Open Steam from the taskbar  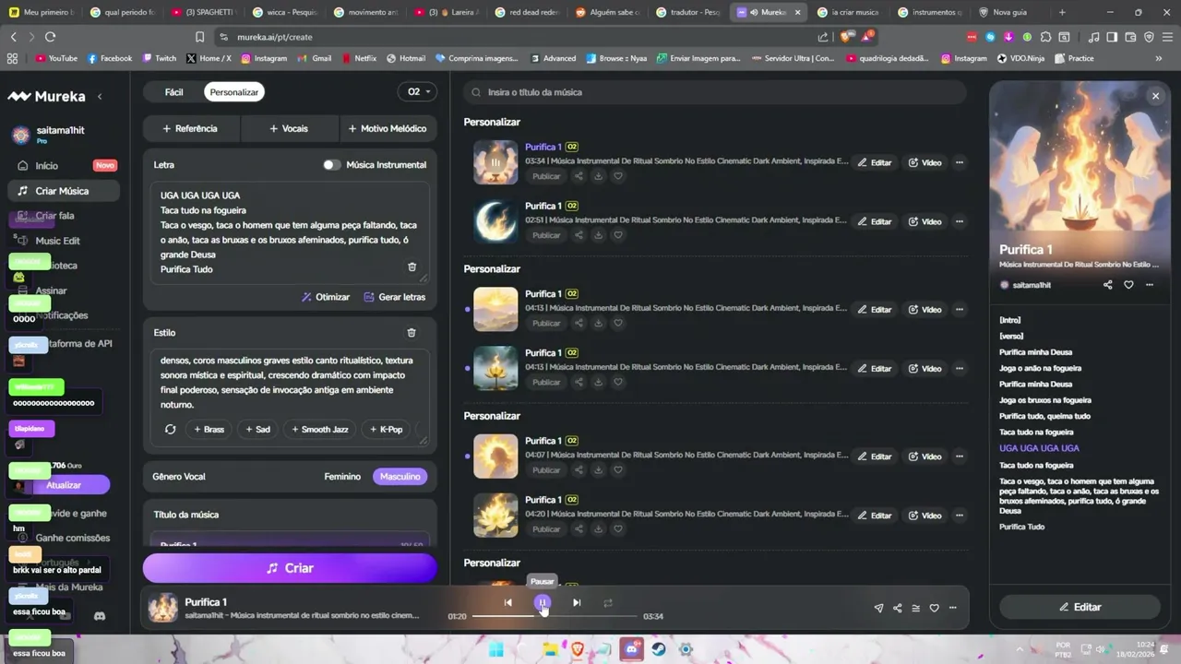(x=659, y=649)
